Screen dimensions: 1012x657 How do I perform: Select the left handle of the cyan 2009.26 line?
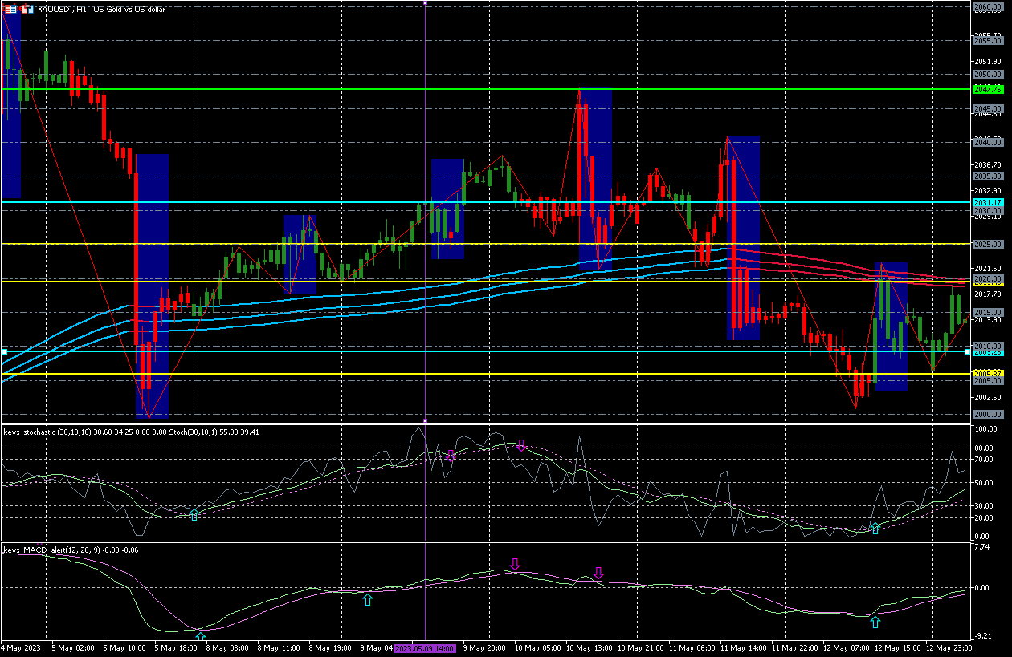(x=4, y=351)
